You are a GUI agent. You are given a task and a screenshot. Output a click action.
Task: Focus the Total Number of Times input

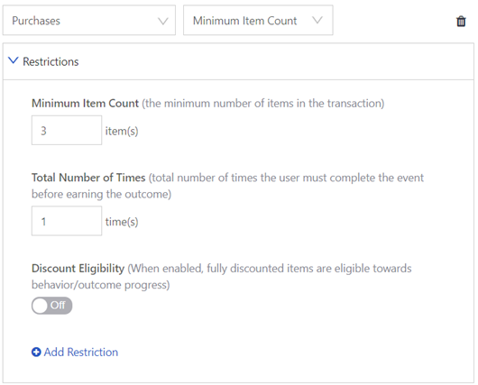[x=67, y=221]
